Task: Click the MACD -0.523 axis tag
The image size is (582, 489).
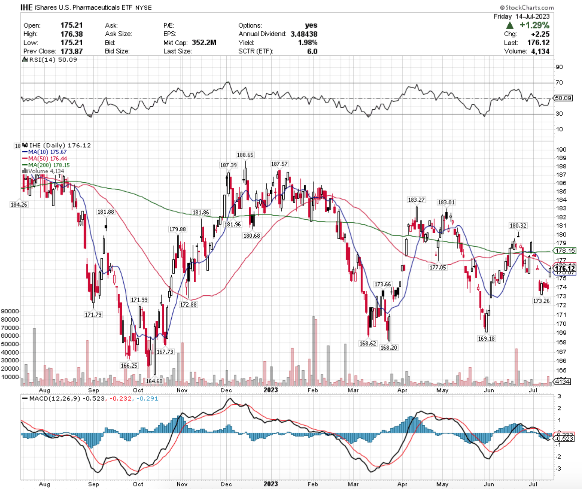Action: [564, 438]
